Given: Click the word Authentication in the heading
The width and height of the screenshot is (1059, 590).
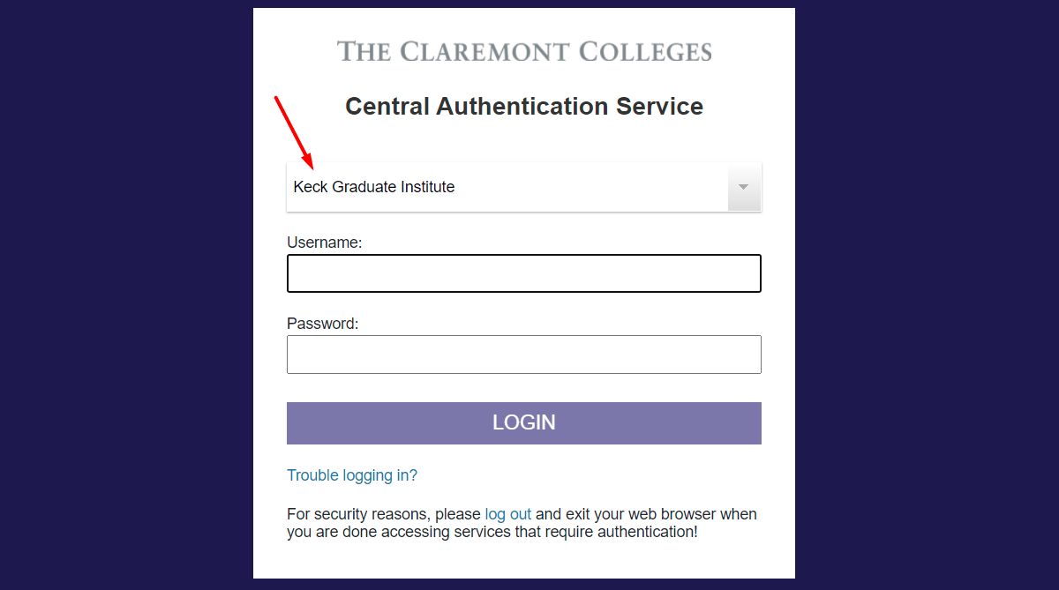Looking at the screenshot, I should [523, 107].
